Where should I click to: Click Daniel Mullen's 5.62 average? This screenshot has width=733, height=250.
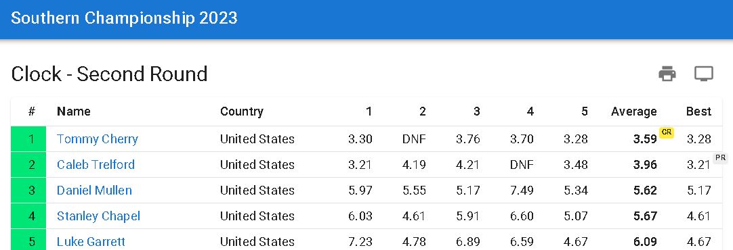pos(645,191)
